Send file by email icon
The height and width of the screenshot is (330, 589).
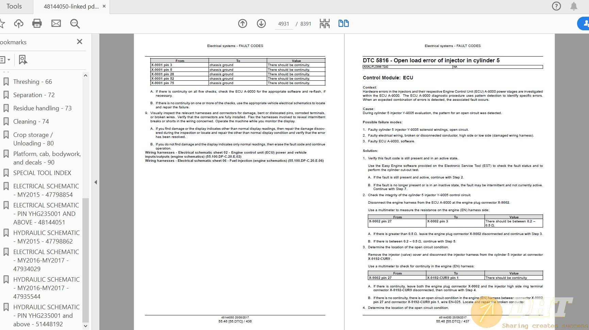point(56,23)
